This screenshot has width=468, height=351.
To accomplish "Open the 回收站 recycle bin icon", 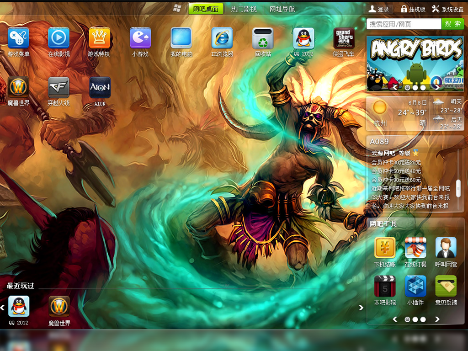I will [263, 38].
